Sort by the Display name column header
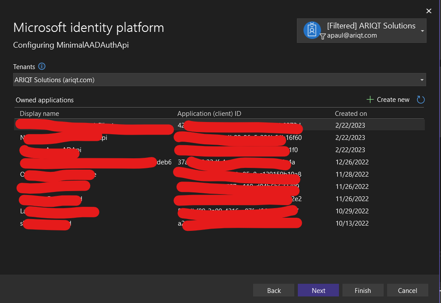This screenshot has height=303, width=441. [x=39, y=114]
